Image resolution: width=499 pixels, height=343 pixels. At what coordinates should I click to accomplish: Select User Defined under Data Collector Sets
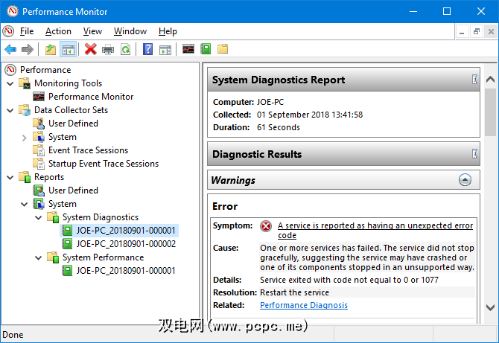coord(73,124)
